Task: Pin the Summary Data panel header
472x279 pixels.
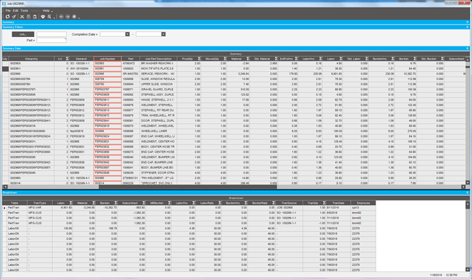Action: (467, 48)
